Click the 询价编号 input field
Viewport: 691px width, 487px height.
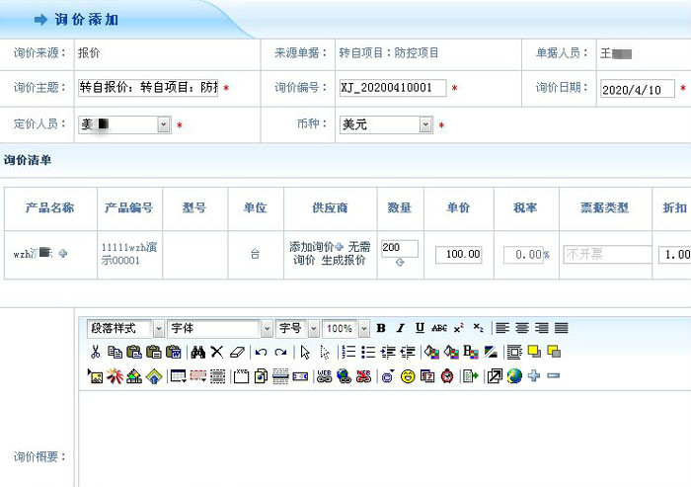click(392, 88)
